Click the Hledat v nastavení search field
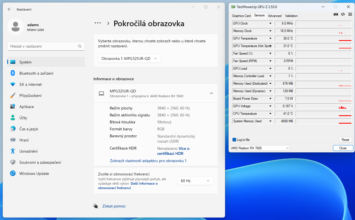Image resolution: width=355 pixels, height=220 pixels. (46, 46)
